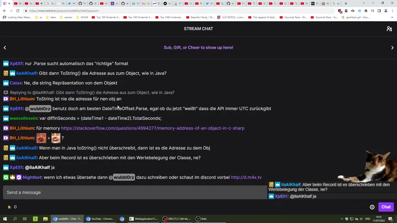Click the channel points bits icon

tap(9, 207)
